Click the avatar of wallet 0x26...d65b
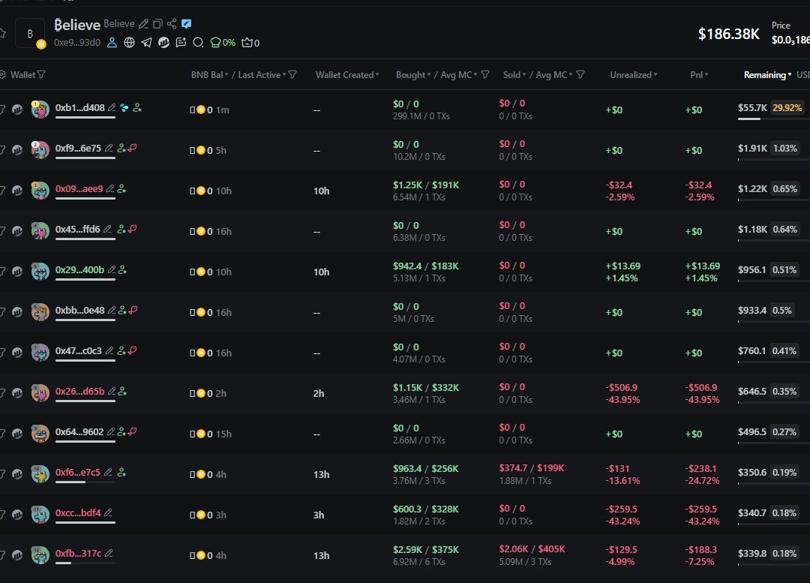Screen dimensions: 810x583 [40, 392]
